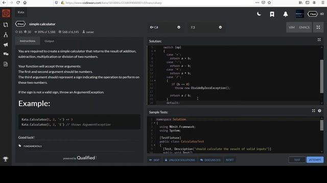Expand the Solution editor panel
The width and height of the screenshot is (327, 183).
[x=319, y=40]
